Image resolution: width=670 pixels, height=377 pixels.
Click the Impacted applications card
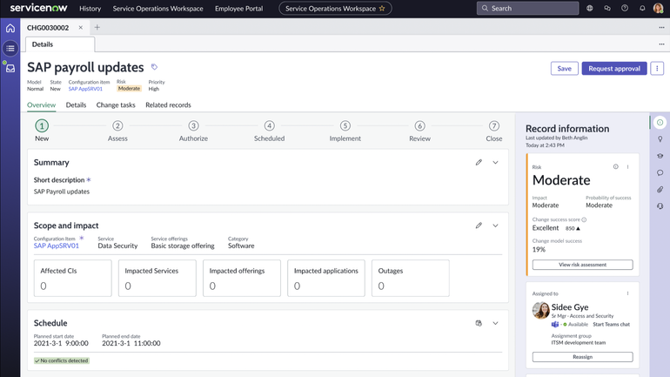(x=326, y=279)
